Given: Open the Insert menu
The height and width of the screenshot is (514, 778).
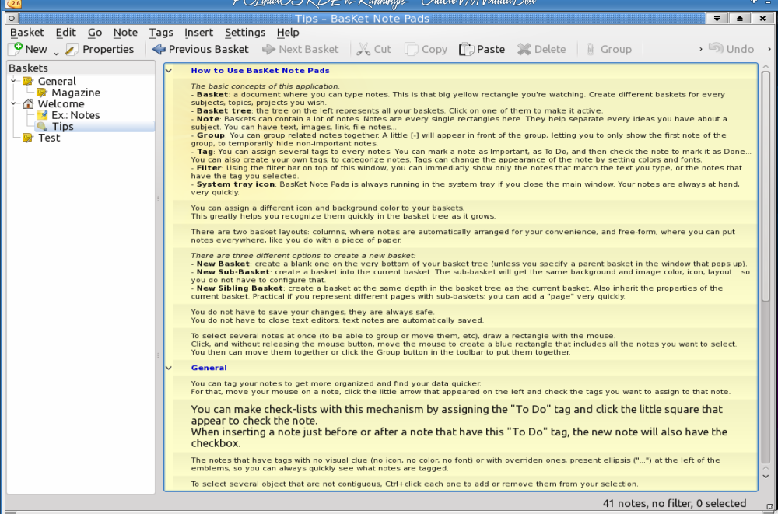Looking at the screenshot, I should coord(198,33).
